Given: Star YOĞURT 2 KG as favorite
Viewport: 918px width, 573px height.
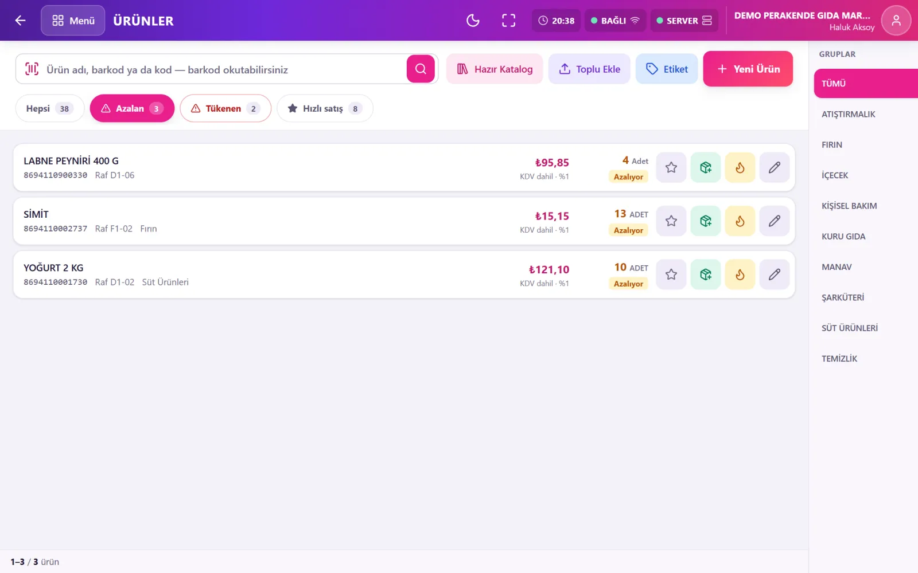Looking at the screenshot, I should [671, 274].
